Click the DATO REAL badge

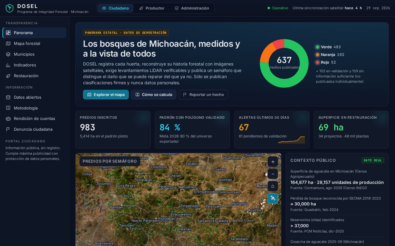click(373, 161)
